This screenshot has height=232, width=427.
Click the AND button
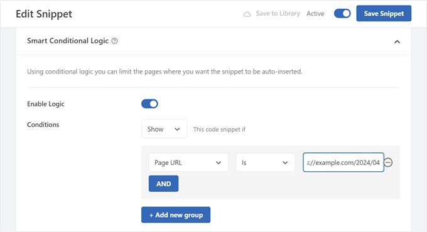[163, 184]
